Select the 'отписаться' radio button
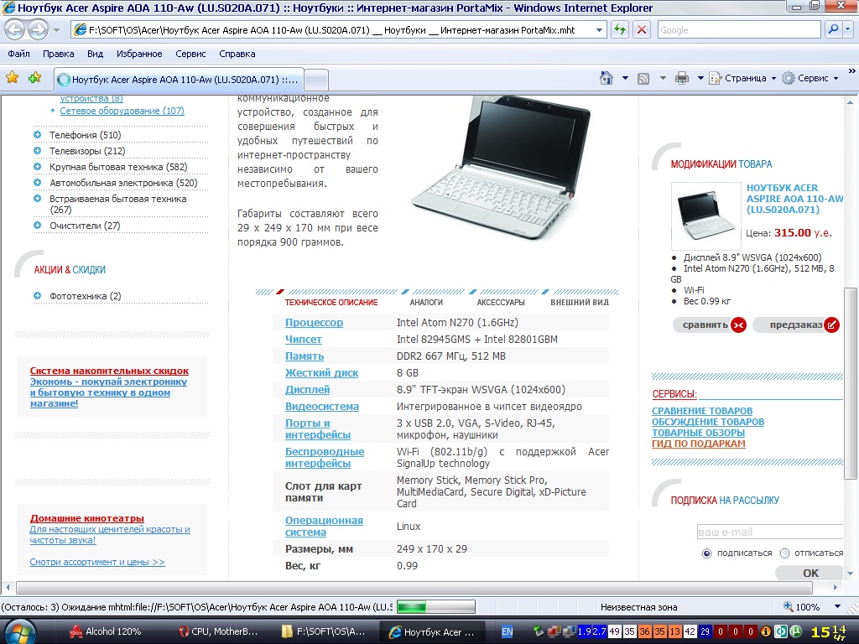Image resolution: width=859 pixels, height=644 pixels. click(784, 553)
